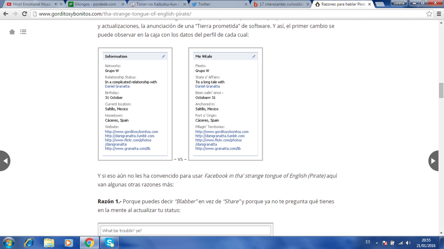This screenshot has height=249, width=444.
Task: Click the "Octobarrr 31" text
Action: click(x=205, y=98)
